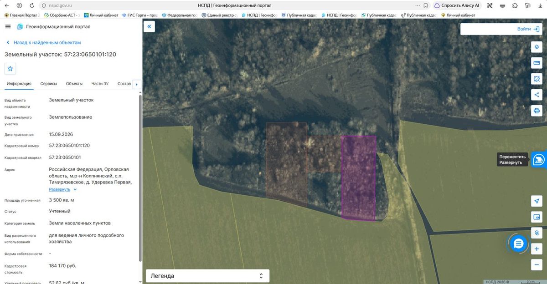This screenshot has height=284, width=547.
Task: Go back in the browser
Action: tap(6, 5)
